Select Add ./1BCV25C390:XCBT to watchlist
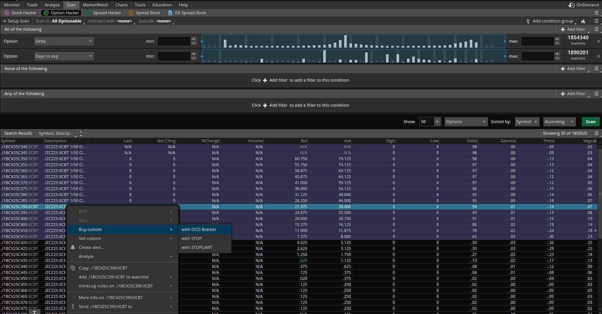The image size is (602, 314). pyautogui.click(x=123, y=277)
